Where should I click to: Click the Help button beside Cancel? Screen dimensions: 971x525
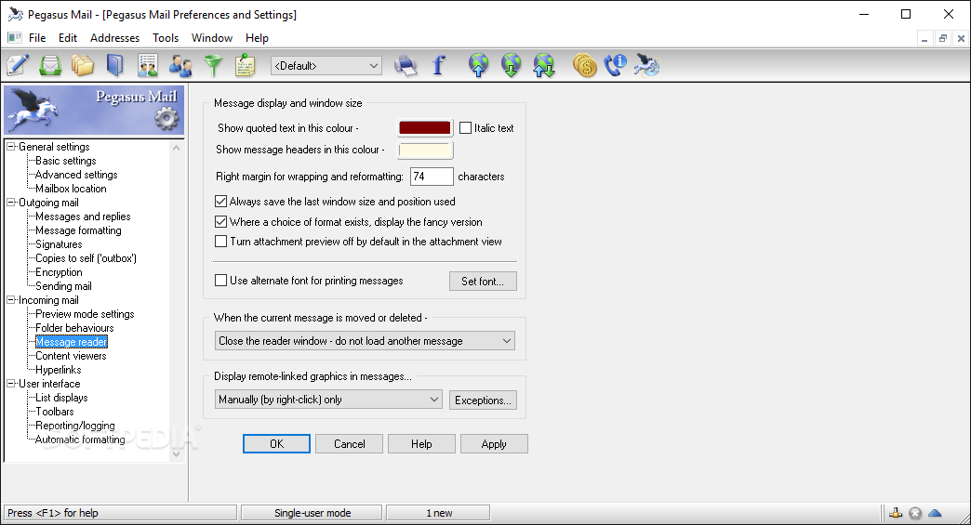(421, 444)
